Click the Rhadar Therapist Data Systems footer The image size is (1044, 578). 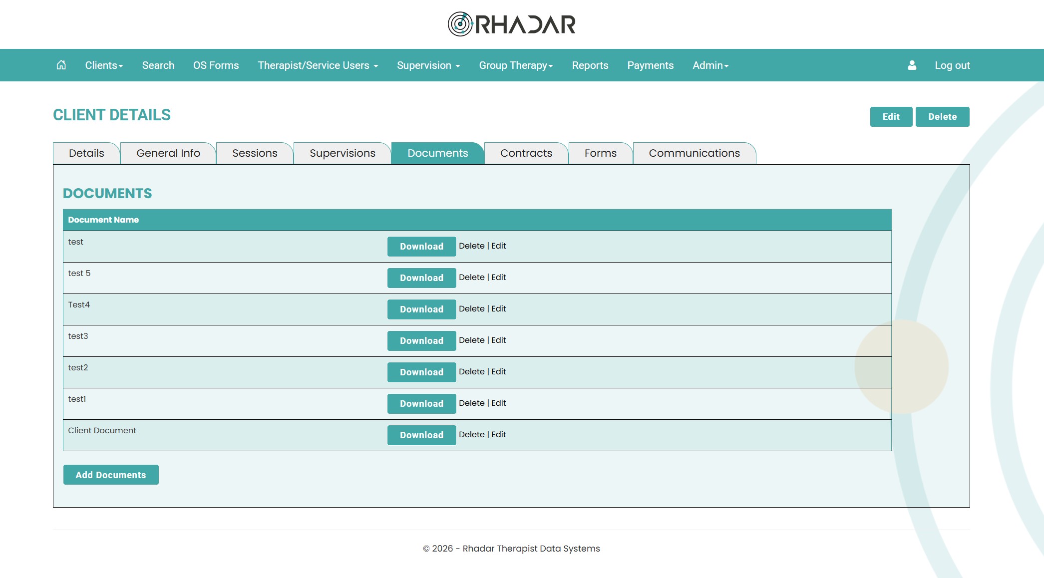[x=511, y=549]
